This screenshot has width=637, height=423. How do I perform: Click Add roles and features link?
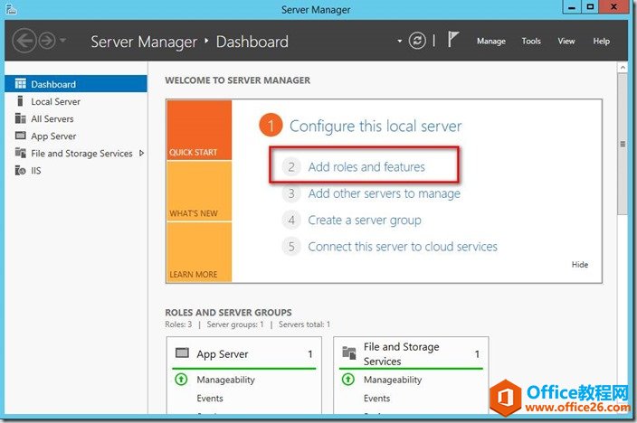(x=366, y=167)
